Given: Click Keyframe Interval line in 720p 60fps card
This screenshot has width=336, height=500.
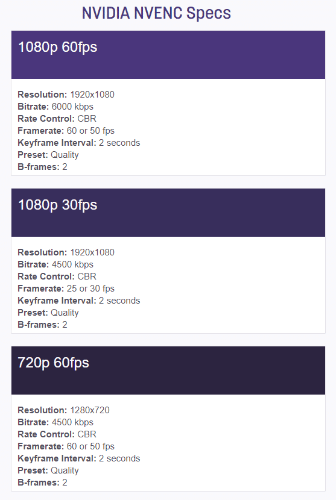Looking at the screenshot, I should (x=79, y=458).
